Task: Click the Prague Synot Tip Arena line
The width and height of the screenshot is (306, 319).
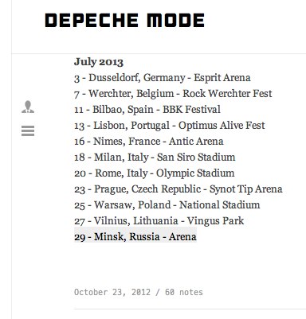Action: pyautogui.click(x=178, y=189)
